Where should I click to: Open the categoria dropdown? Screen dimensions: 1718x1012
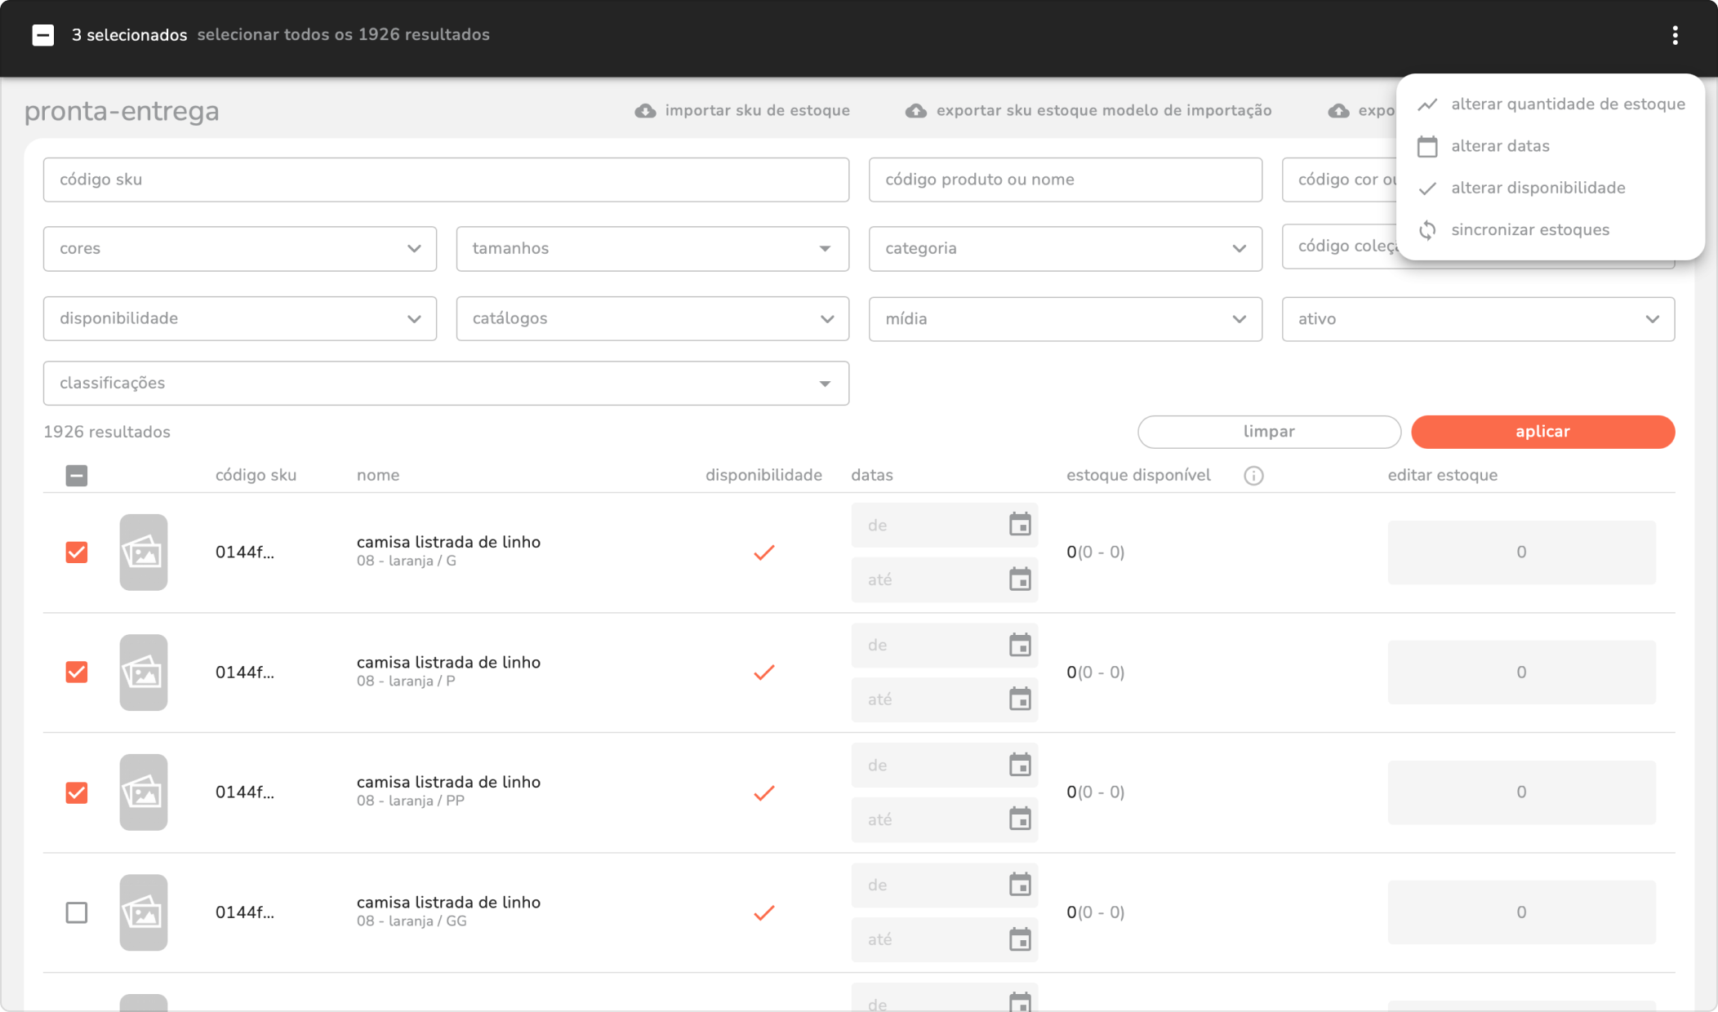pos(1065,249)
